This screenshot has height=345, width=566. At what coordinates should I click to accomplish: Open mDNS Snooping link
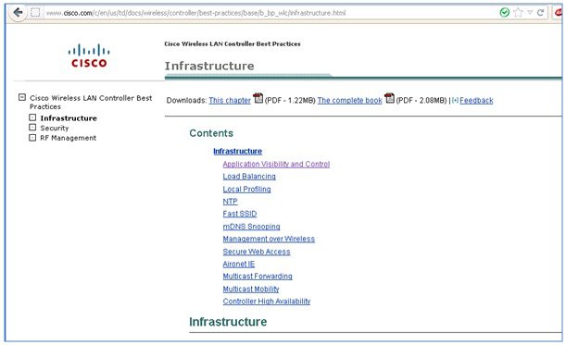click(251, 227)
